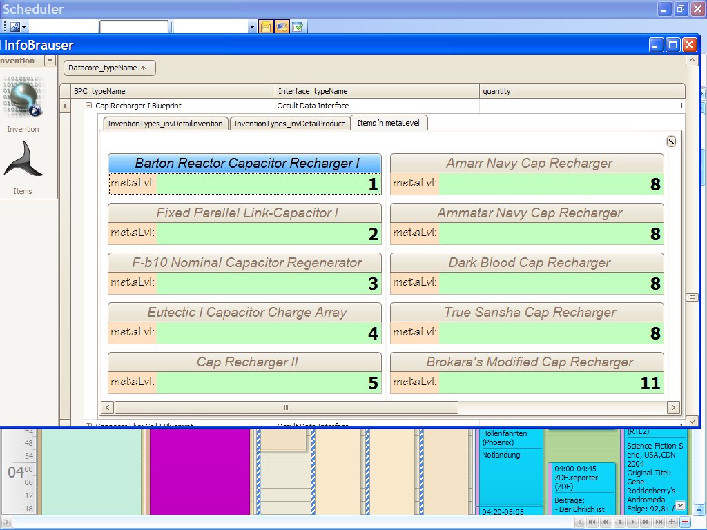Select the Ammatar Navy Cap Recharger card
This screenshot has height=530, width=707.
click(527, 213)
